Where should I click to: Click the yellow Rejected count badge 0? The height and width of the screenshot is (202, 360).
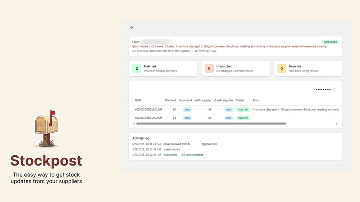[281, 68]
